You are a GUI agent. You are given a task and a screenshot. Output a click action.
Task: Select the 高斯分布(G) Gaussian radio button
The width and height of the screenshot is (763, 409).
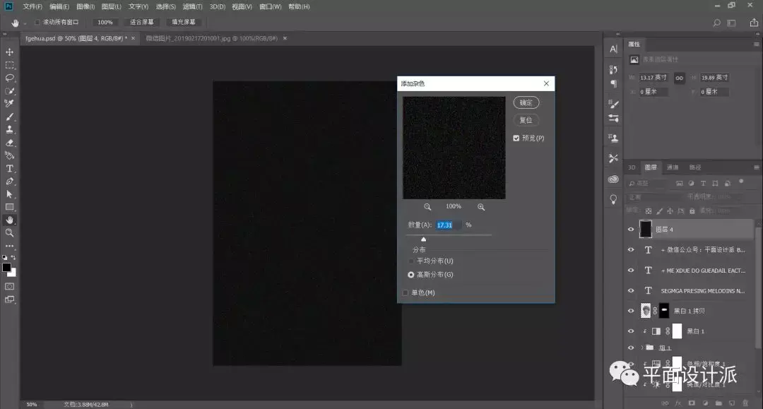pyautogui.click(x=411, y=275)
